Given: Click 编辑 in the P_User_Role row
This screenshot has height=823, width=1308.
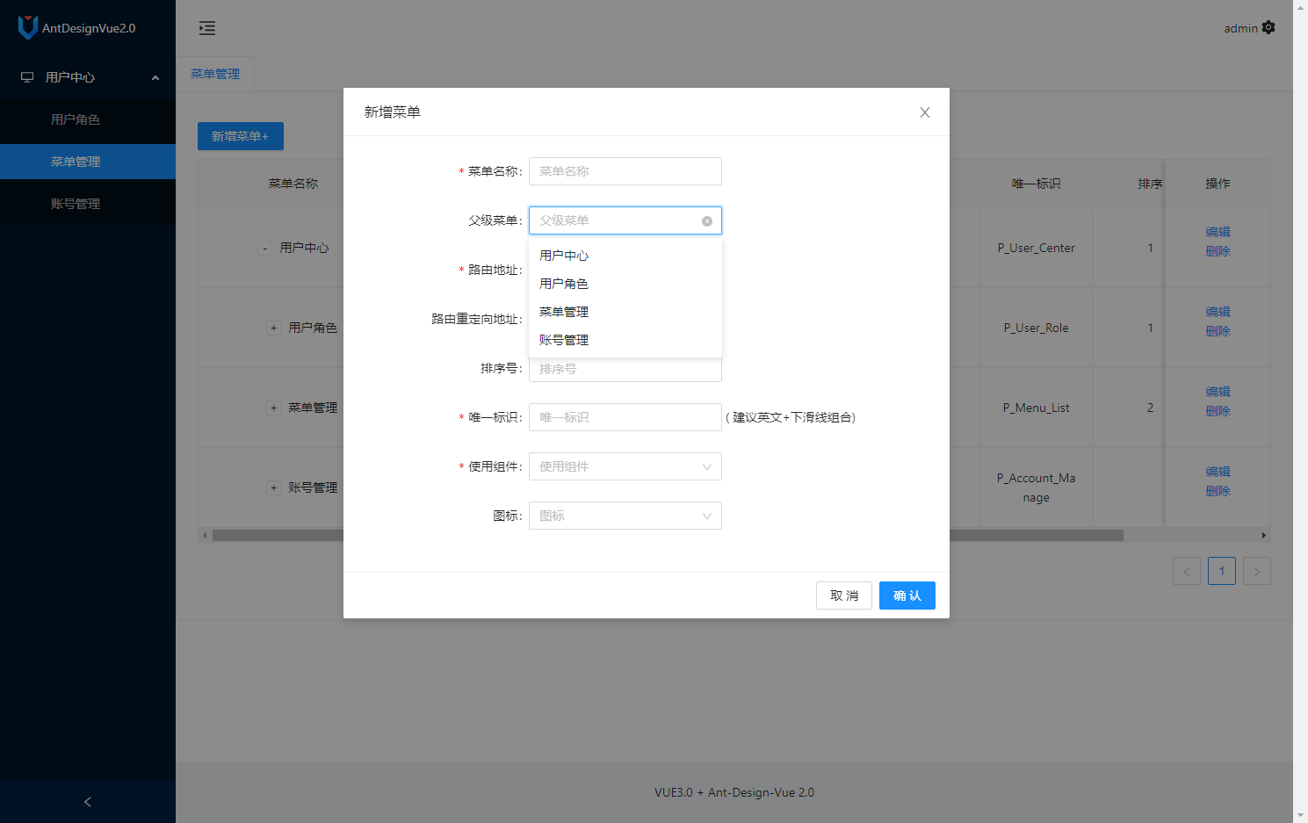Looking at the screenshot, I should point(1218,312).
